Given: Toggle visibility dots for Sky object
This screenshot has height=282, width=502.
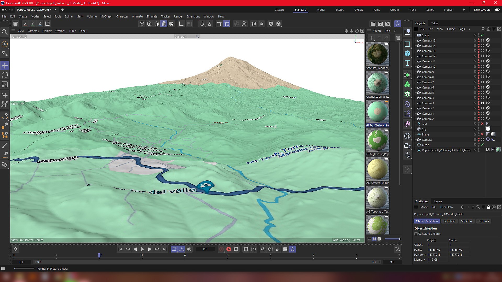Looking at the screenshot, I should 479,129.
